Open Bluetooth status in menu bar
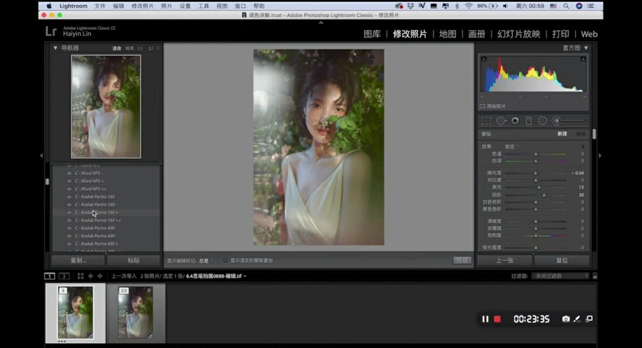Screen dimensions: 642x348 click(457, 6)
